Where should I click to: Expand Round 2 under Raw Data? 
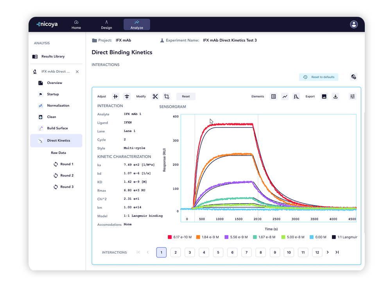pyautogui.click(x=63, y=176)
